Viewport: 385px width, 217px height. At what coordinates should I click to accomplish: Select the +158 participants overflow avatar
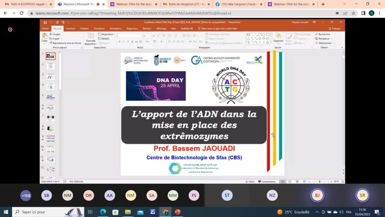[x=26, y=196]
